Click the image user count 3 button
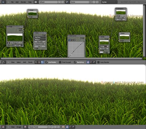 (49, 127)
